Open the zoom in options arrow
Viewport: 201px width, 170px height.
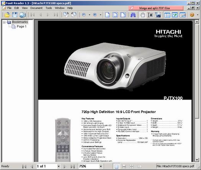[x=100, y=15]
